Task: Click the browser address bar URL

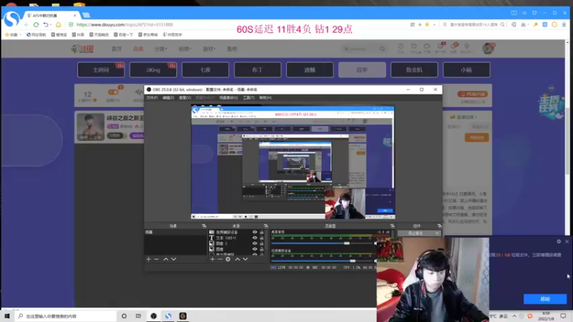Action: pyautogui.click(x=125, y=25)
